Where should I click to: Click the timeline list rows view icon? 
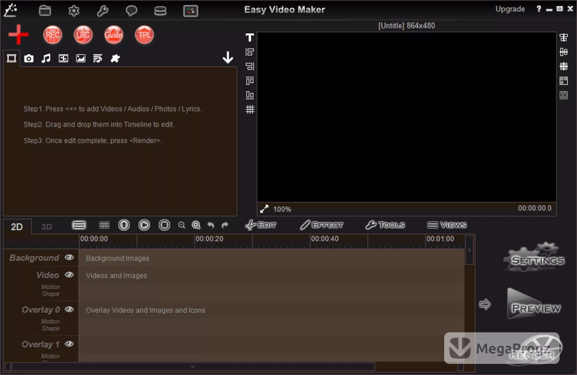(x=79, y=225)
